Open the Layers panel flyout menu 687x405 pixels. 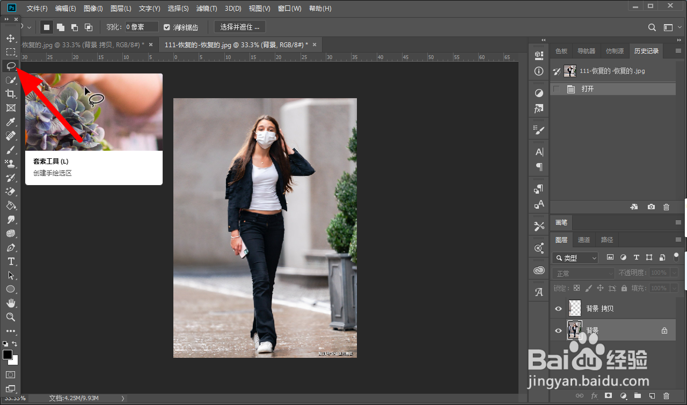point(677,240)
